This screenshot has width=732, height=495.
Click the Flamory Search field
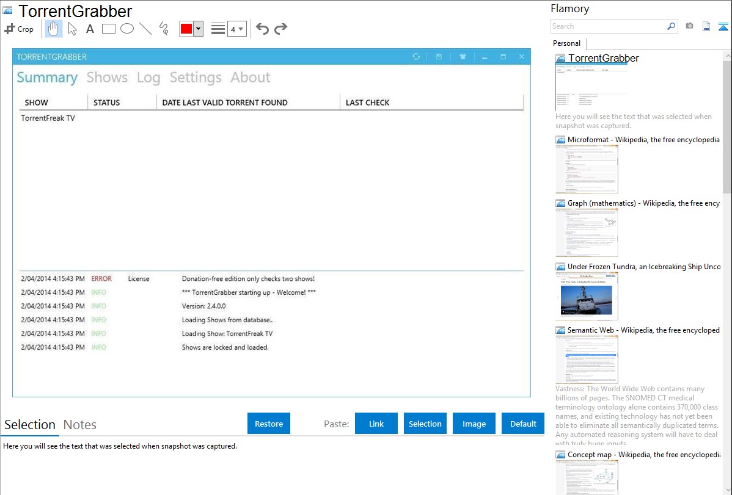(609, 26)
